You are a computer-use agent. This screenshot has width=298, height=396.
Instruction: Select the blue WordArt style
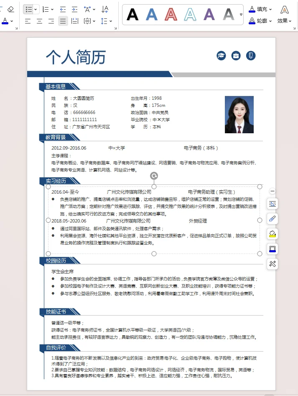pyautogui.click(x=152, y=14)
